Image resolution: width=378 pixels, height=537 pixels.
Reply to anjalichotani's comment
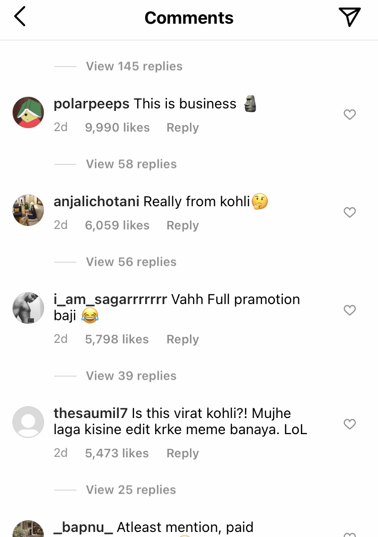(x=182, y=225)
